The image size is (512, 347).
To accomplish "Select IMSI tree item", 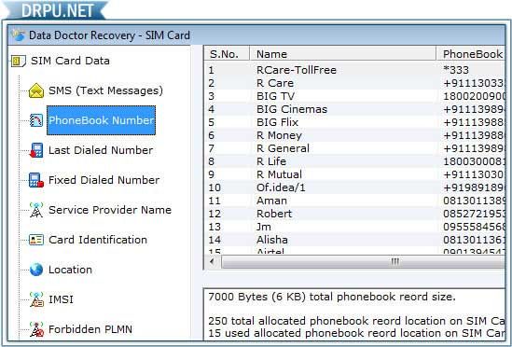I will (x=61, y=299).
